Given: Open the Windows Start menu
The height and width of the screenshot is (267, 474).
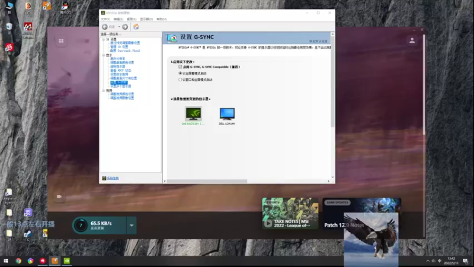Looking at the screenshot, I should (x=6, y=261).
